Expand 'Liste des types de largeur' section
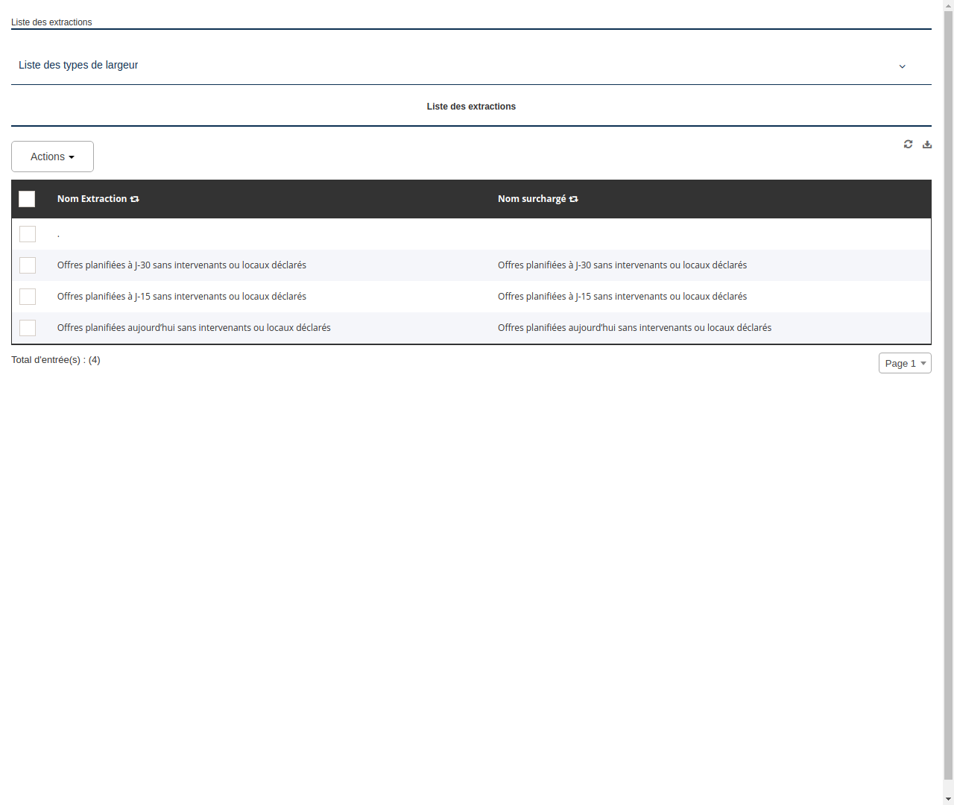 pos(902,66)
